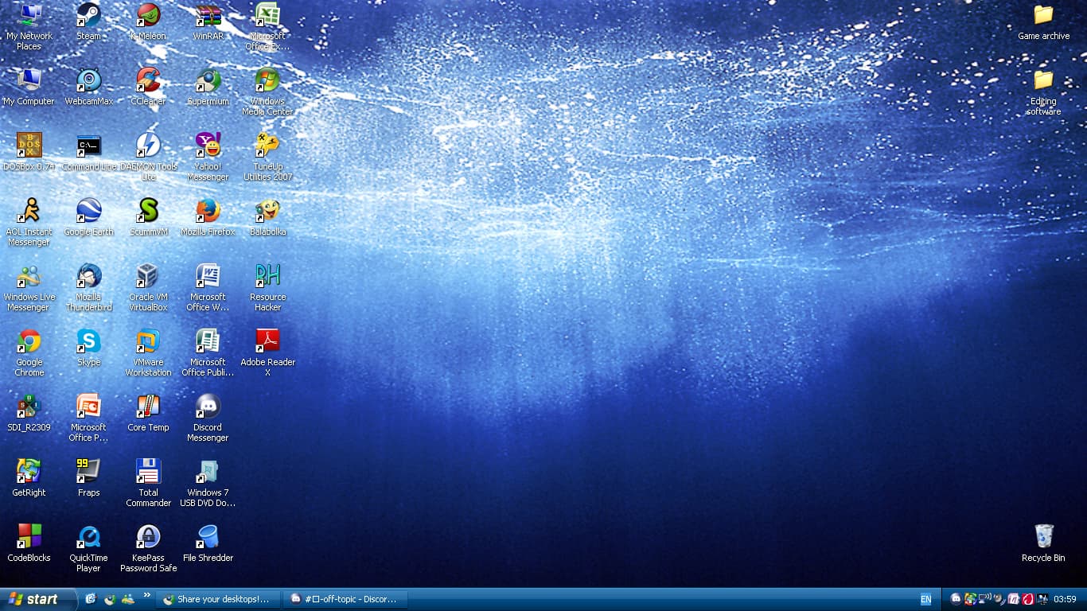Switch to Share your desktops taskbar window
The width and height of the screenshot is (1087, 611).
pos(218,599)
